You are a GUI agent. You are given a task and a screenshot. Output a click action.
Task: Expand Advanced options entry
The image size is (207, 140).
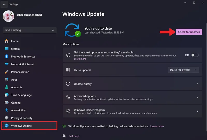[x=132, y=97]
